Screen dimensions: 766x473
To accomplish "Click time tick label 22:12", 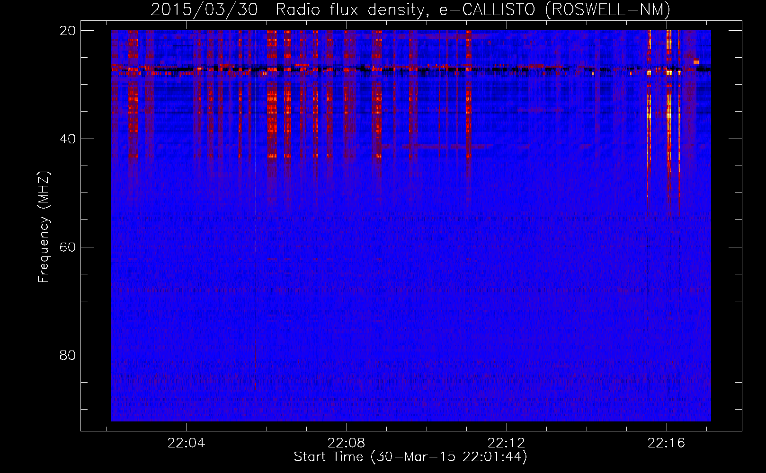I will coord(507,443).
